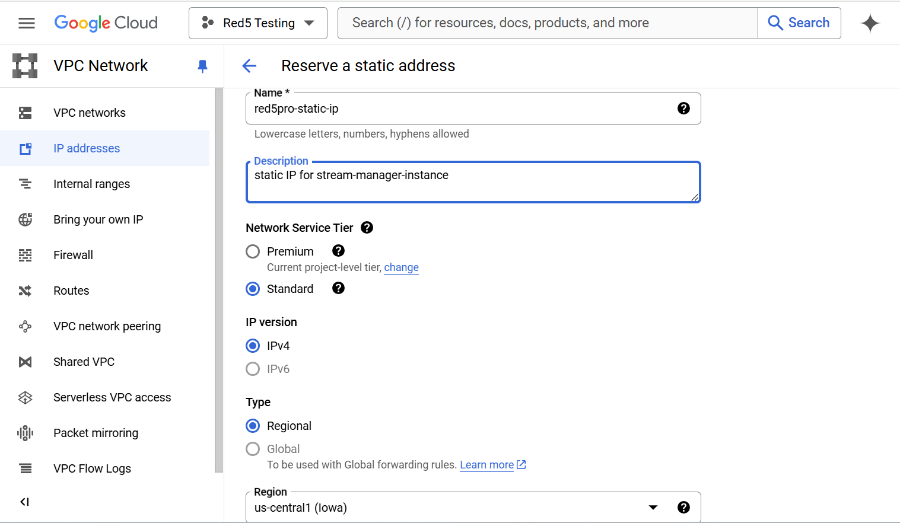Open Routes in the sidebar
Image resolution: width=900 pixels, height=523 pixels.
click(104, 291)
